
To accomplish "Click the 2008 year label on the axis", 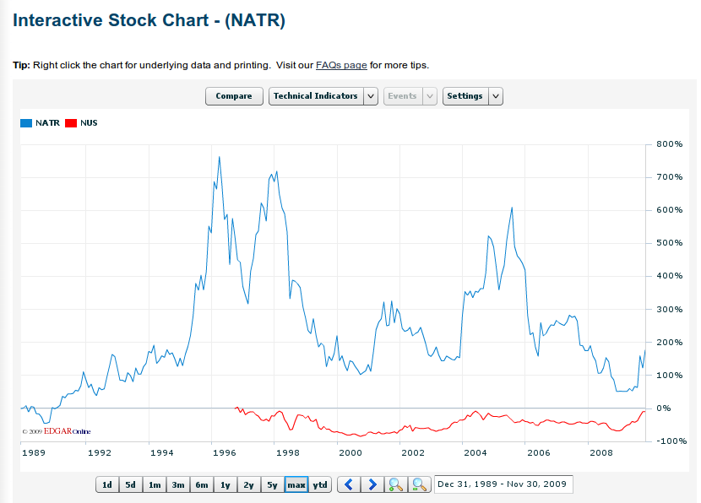I will click(600, 453).
